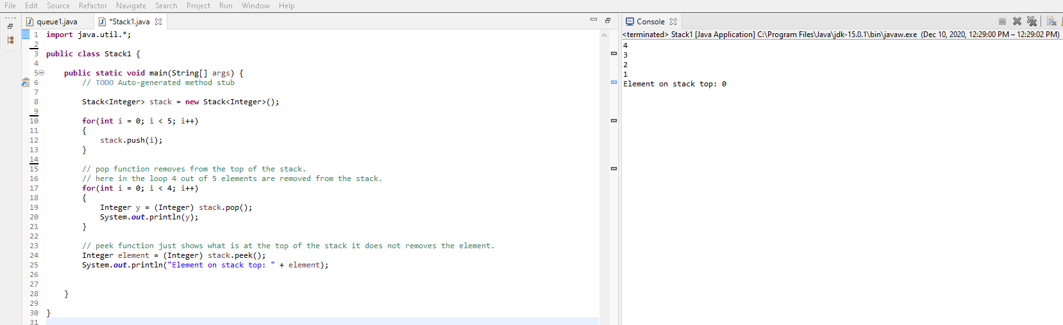Click console output line '4'

[x=626, y=45]
